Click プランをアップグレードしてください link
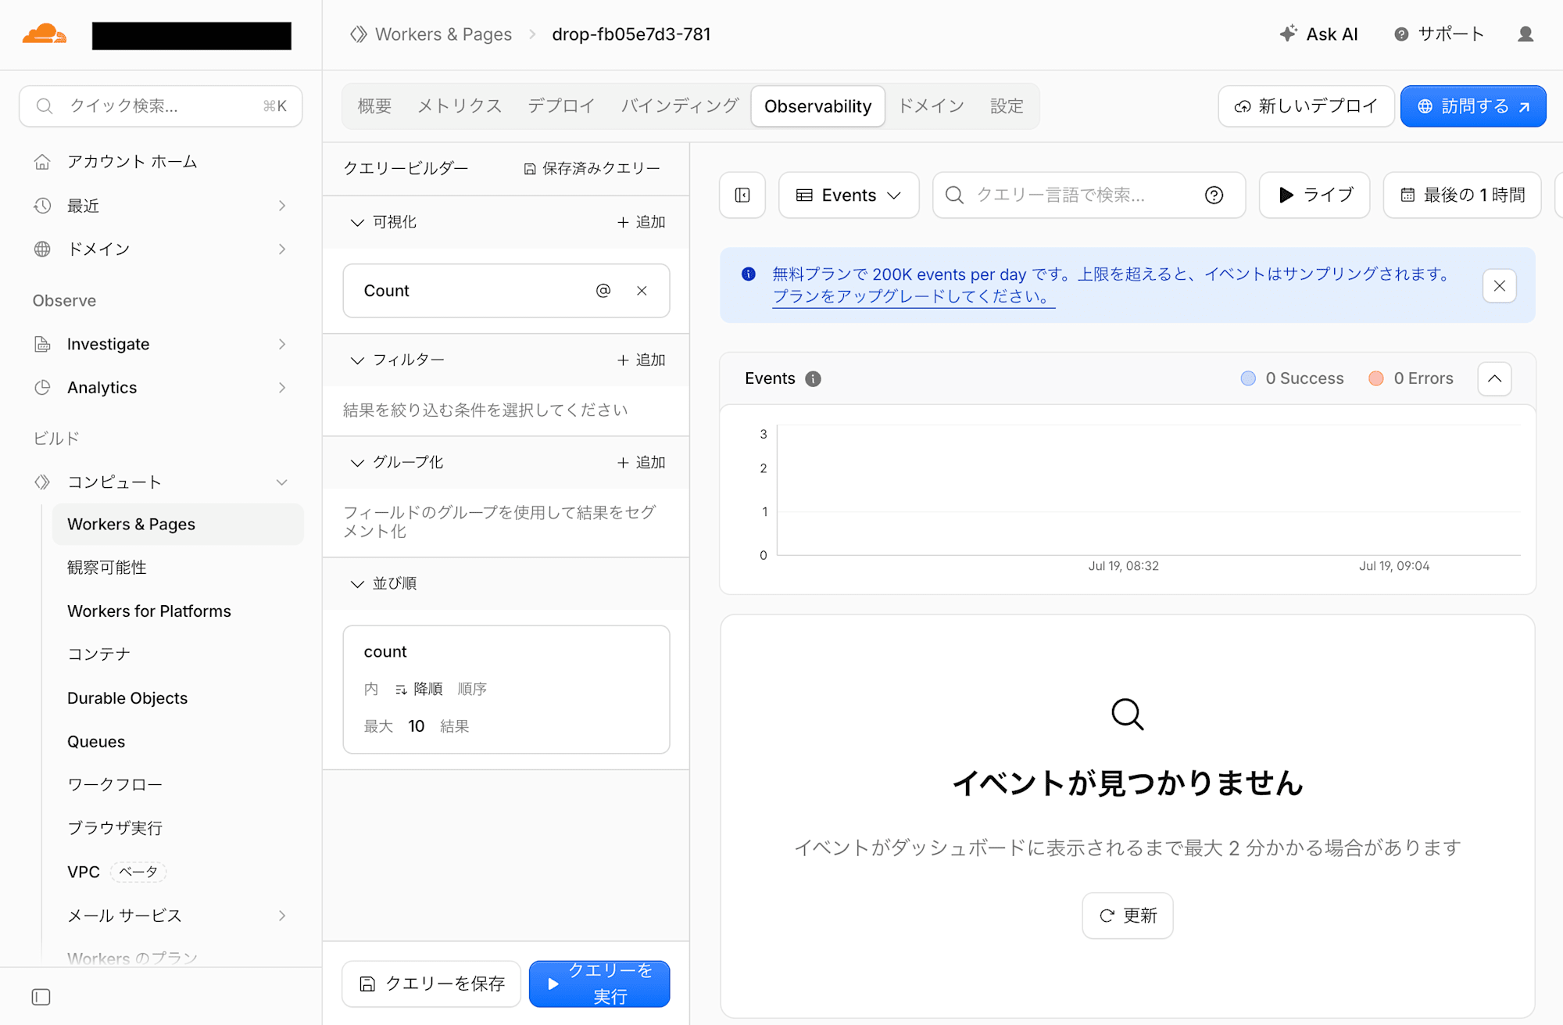Screen dimensions: 1563x1025 coord(914,296)
